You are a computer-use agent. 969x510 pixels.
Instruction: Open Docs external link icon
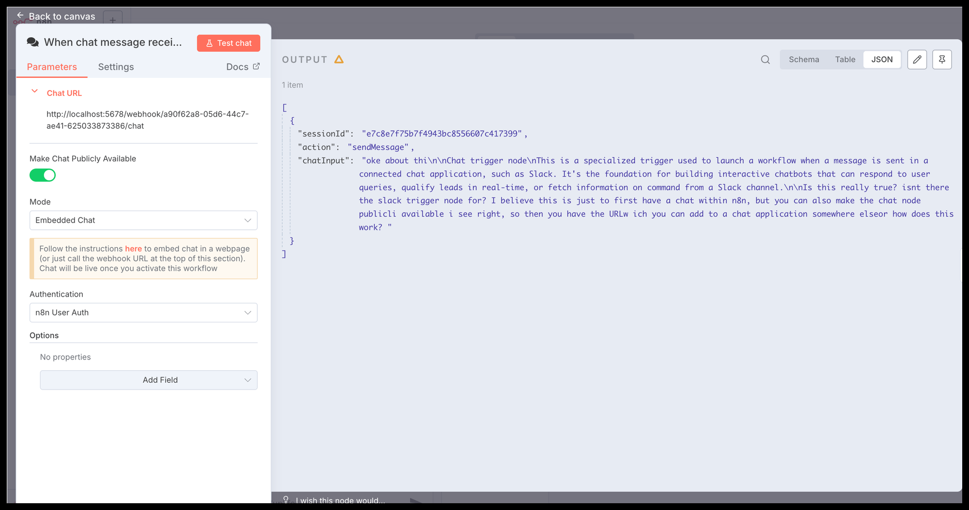(x=256, y=66)
